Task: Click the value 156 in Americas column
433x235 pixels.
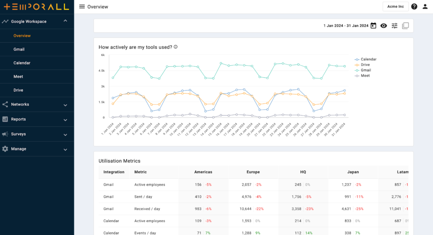Action: [198, 185]
